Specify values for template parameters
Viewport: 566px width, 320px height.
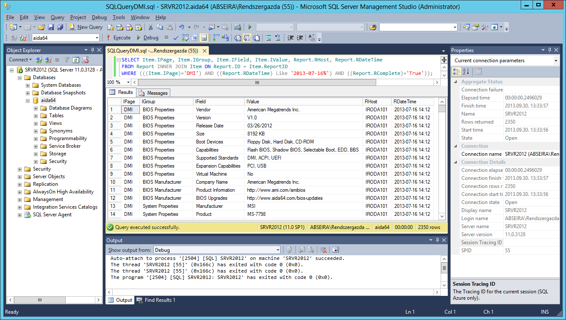311,38
